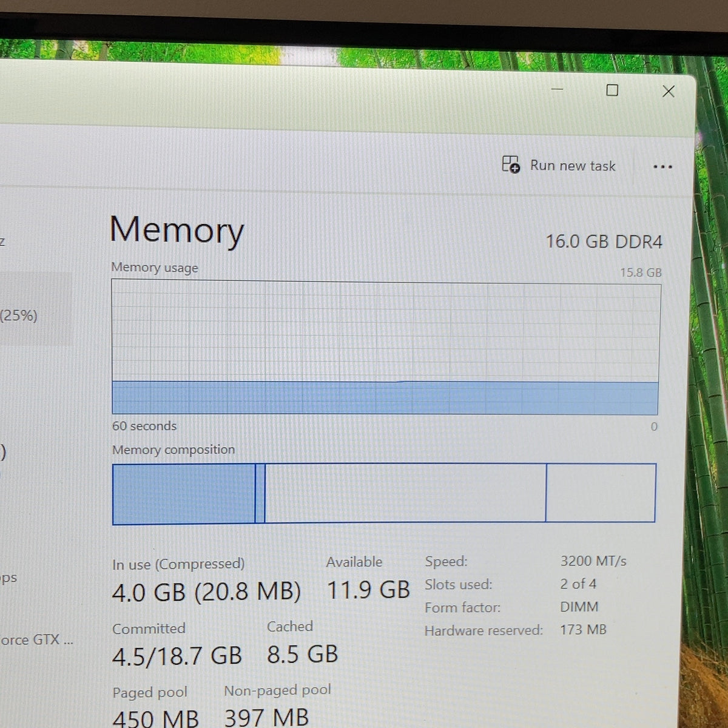
Task: Click the Memory usage graph
Action: pyautogui.click(x=386, y=348)
